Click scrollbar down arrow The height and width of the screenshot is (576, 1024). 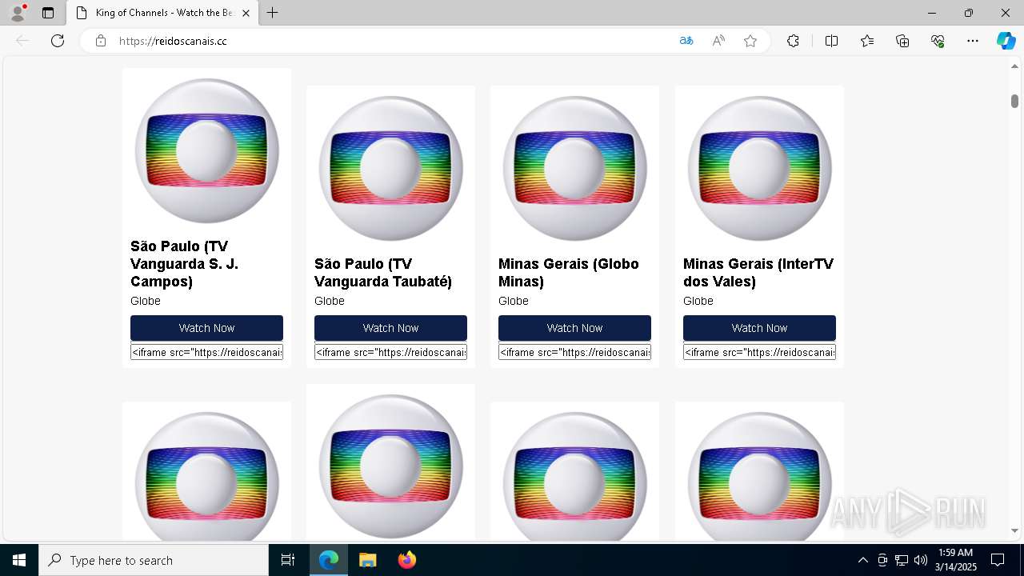click(x=1014, y=530)
